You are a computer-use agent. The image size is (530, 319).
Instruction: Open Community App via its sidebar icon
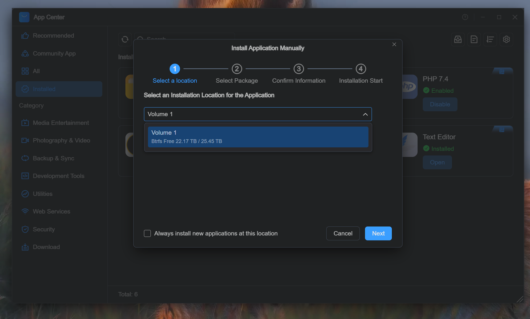pos(25,54)
